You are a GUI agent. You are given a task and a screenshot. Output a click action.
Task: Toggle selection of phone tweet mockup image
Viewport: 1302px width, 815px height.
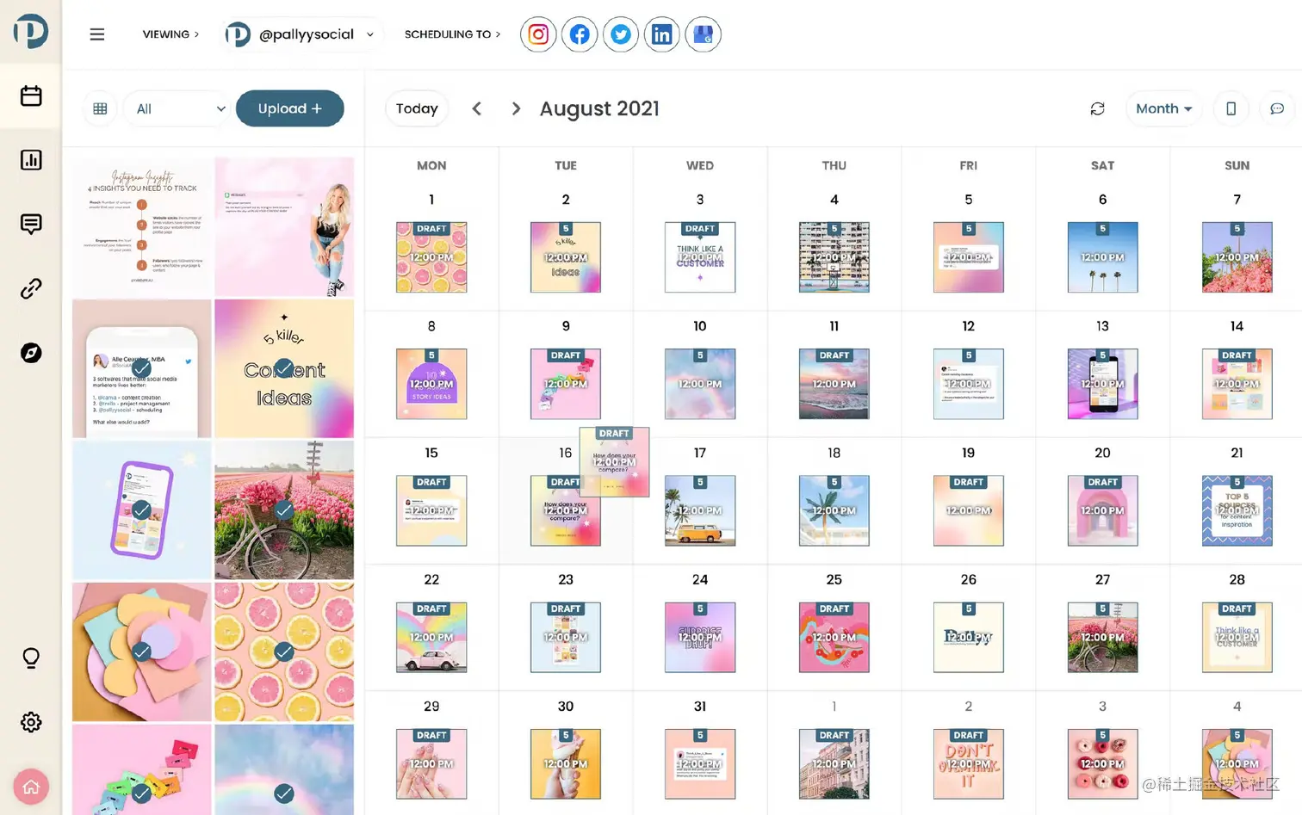click(x=142, y=368)
